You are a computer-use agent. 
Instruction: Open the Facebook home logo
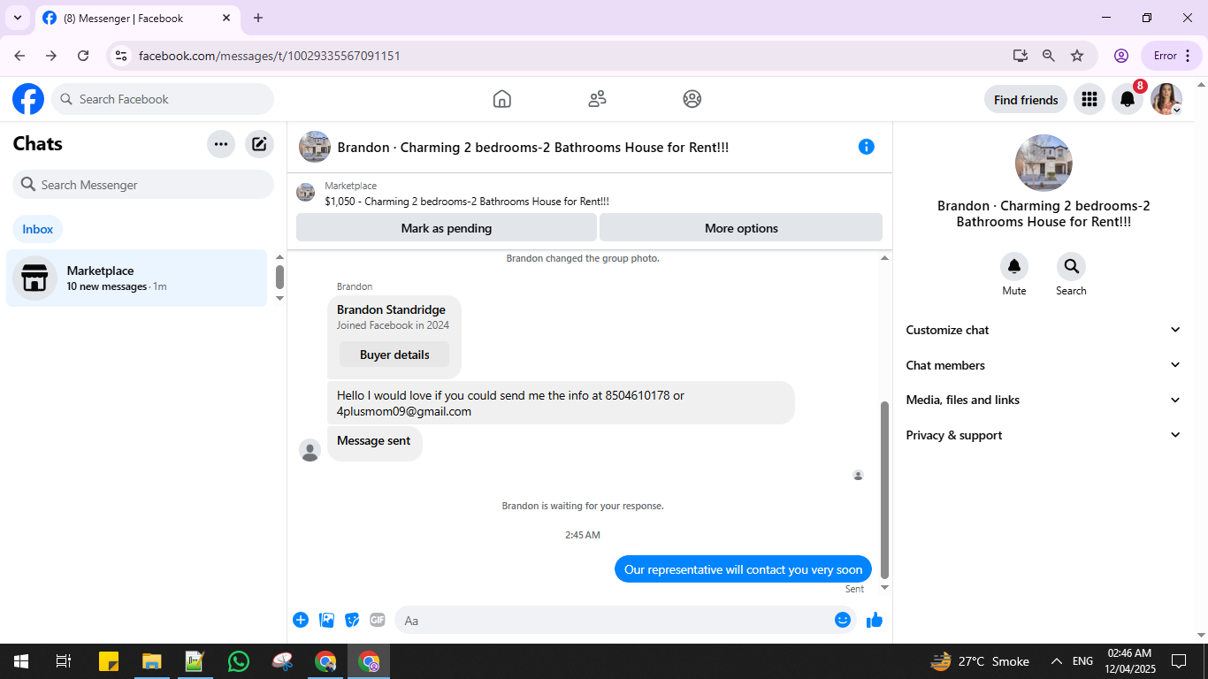[x=28, y=99]
